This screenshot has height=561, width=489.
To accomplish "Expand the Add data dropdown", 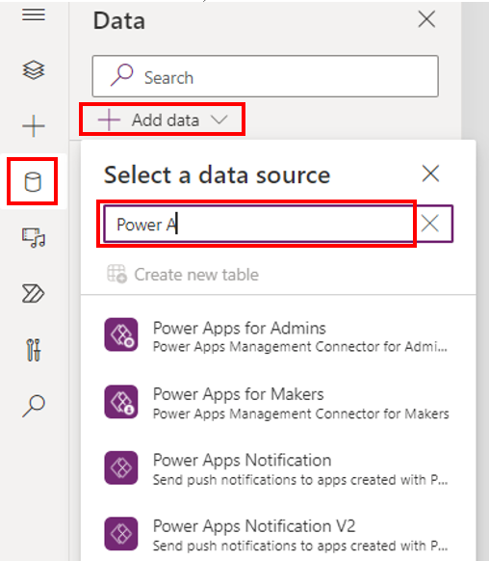I will point(163,120).
